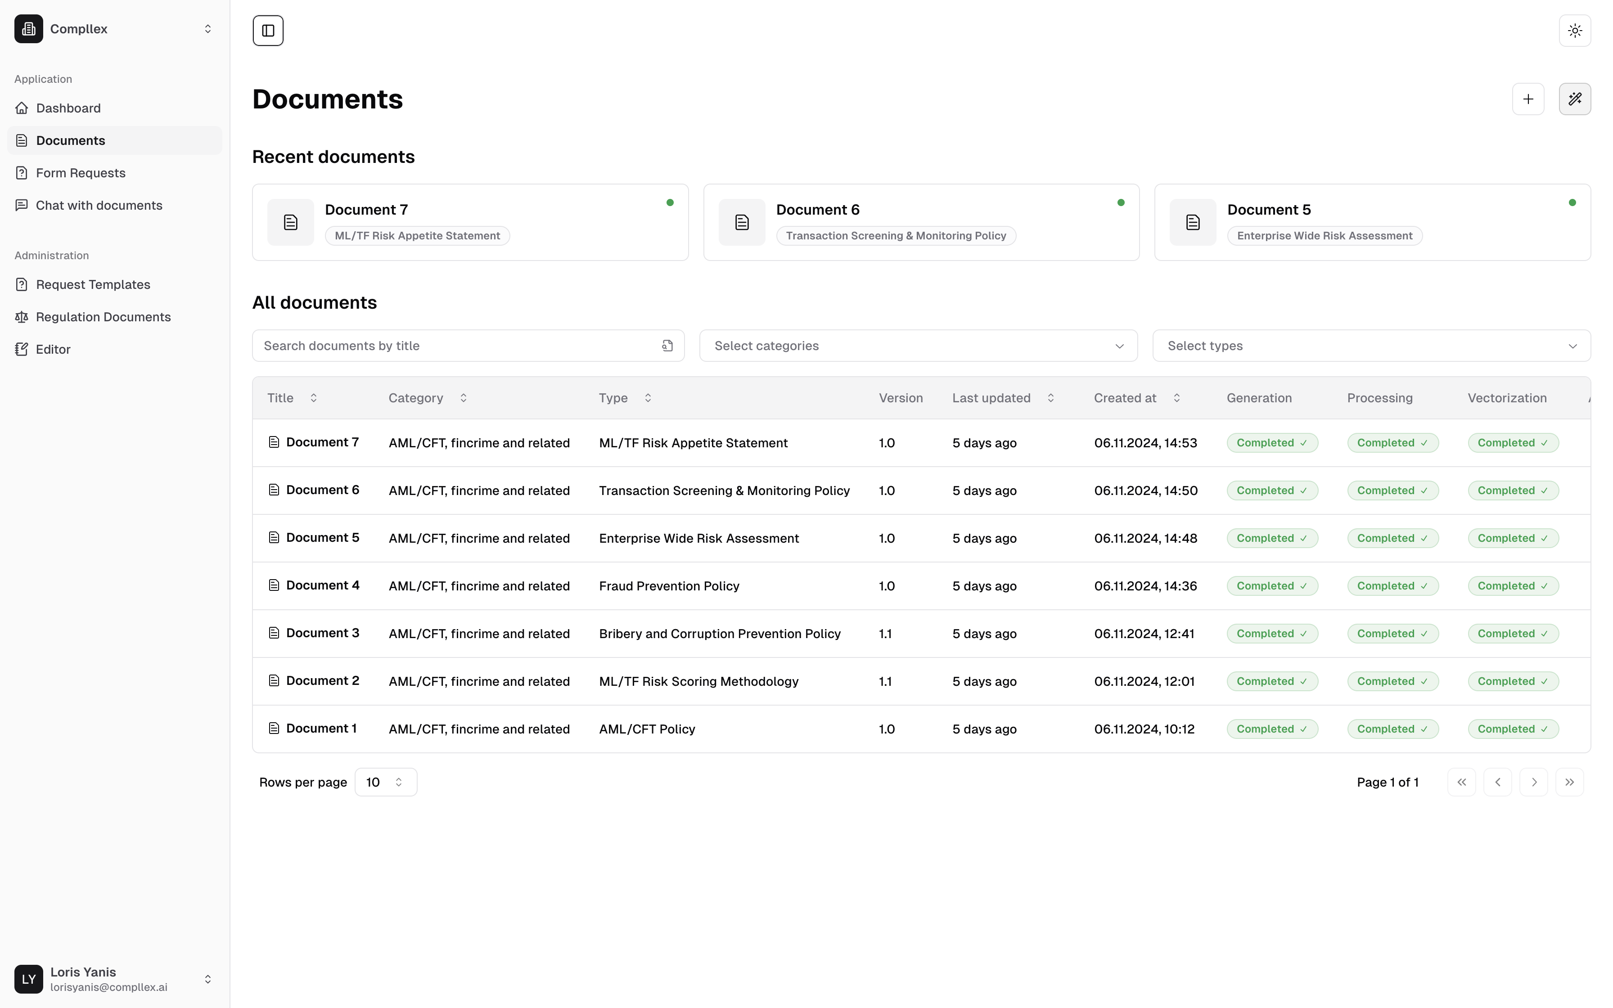Screen dimensions: 1613x1008
Task: Click the LY avatar
Action: pyautogui.click(x=29, y=979)
